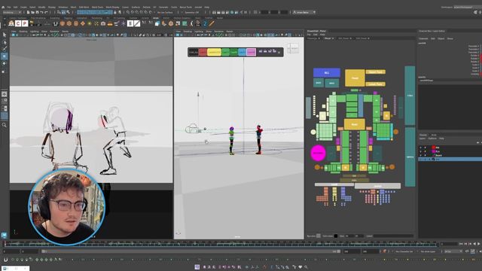Click the white 'P' shelf icon
The image size is (482, 271).
point(25,23)
